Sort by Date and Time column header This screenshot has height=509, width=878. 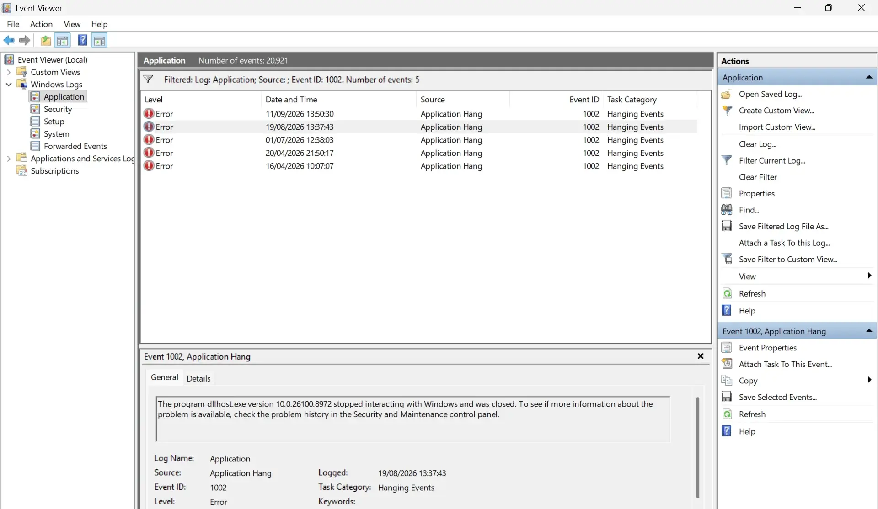[x=338, y=100]
